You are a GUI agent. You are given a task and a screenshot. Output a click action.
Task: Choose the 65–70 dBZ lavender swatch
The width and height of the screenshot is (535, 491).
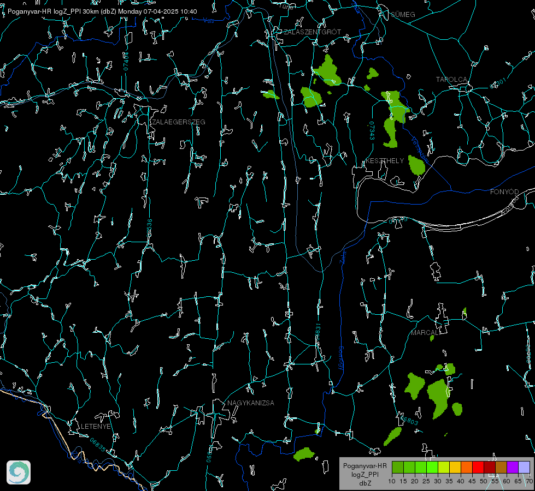pyautogui.click(x=524, y=467)
